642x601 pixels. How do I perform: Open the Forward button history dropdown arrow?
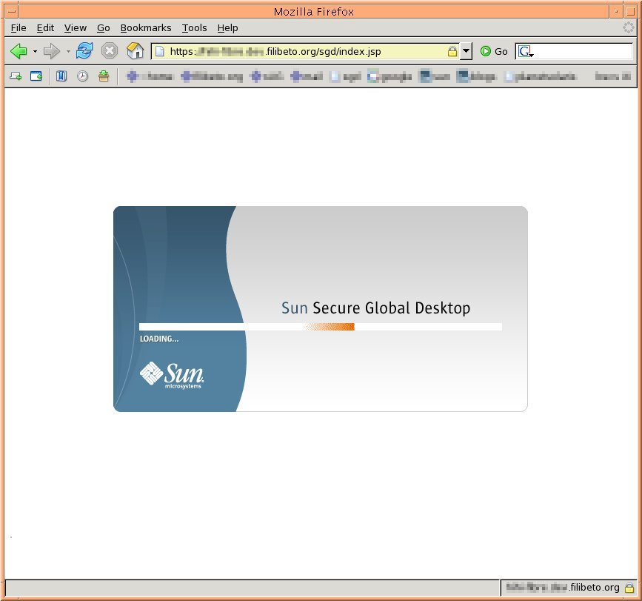68,52
